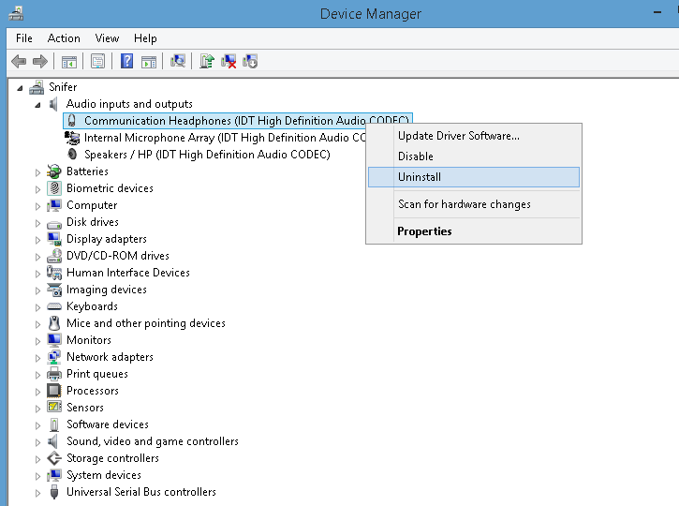
Task: Click the Properties sheet toolbar icon
Action: [97, 62]
